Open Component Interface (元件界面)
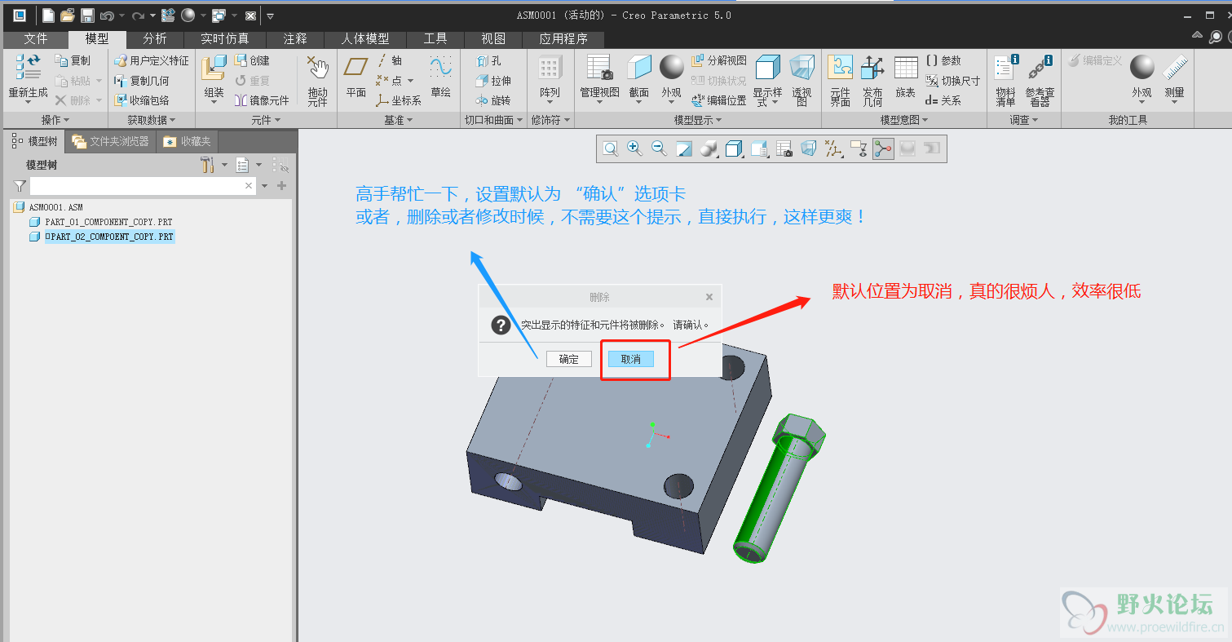The height and width of the screenshot is (642, 1232). tap(841, 80)
